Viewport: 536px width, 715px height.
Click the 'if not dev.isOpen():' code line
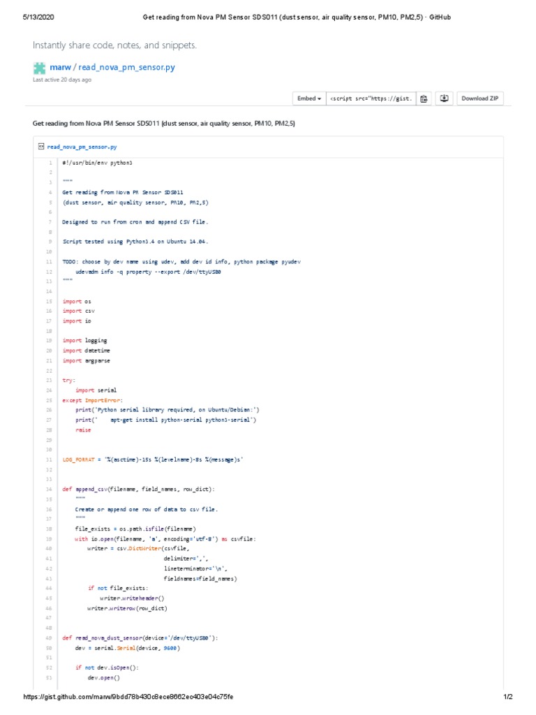click(107, 668)
